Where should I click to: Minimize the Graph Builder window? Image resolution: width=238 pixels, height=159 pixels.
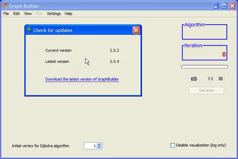[x=216, y=6]
